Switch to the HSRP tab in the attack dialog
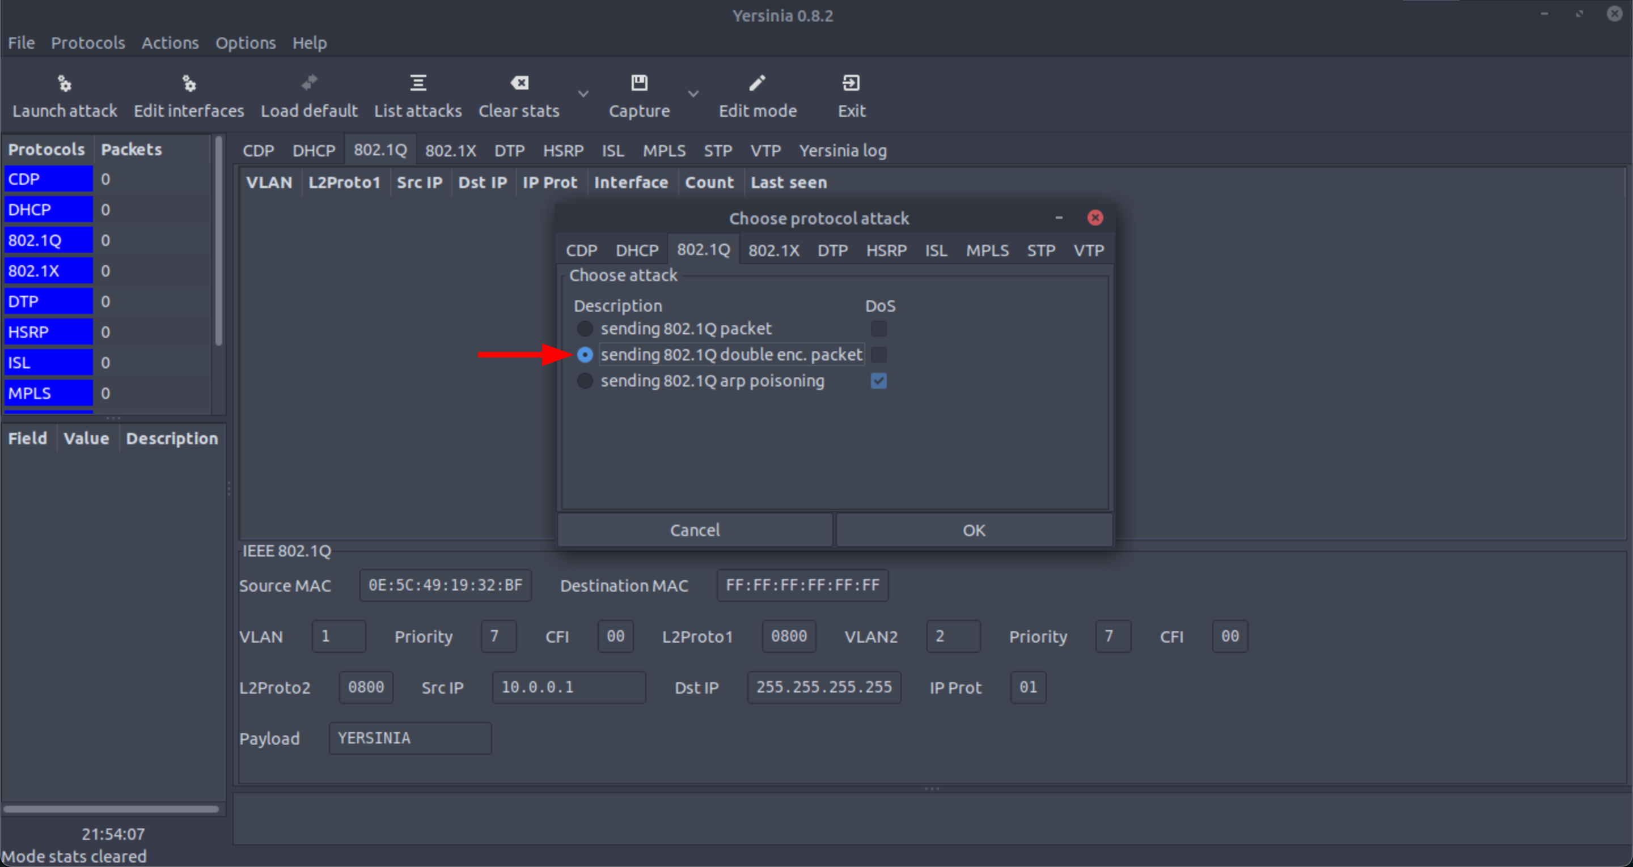The width and height of the screenshot is (1633, 867). pyautogui.click(x=886, y=250)
